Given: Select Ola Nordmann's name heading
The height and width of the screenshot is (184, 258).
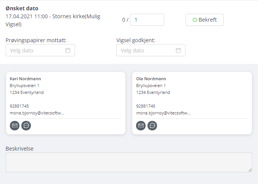Looking at the screenshot, I should pos(151,79).
